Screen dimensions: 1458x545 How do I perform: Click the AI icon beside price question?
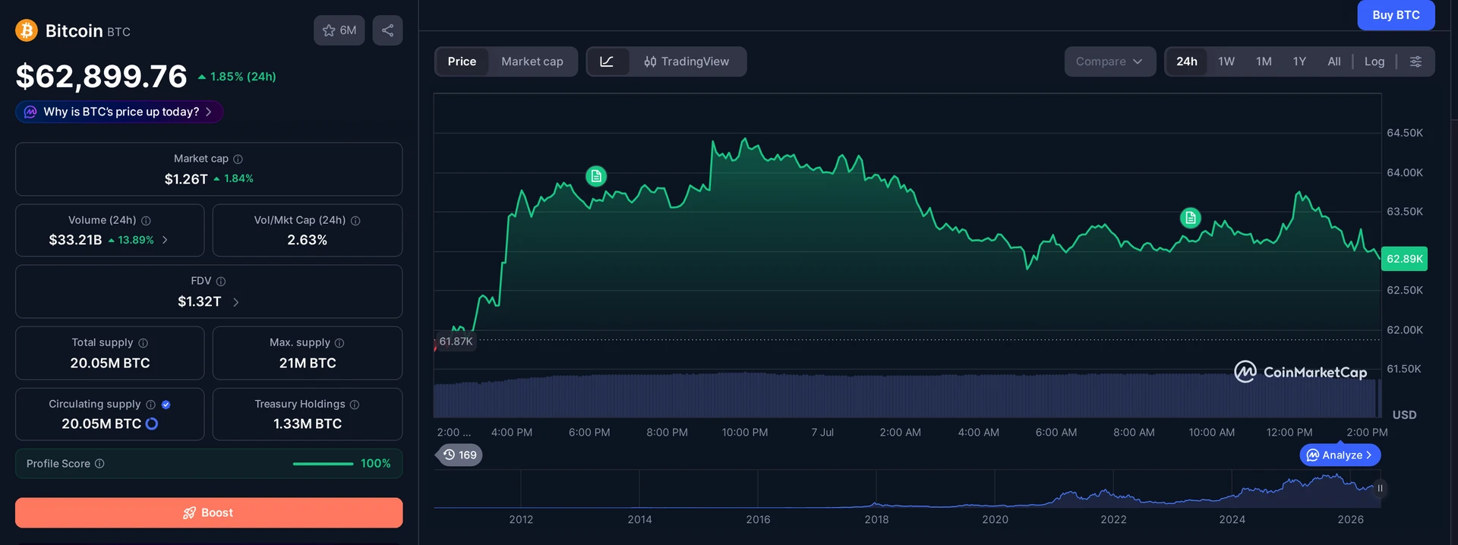tap(30, 112)
